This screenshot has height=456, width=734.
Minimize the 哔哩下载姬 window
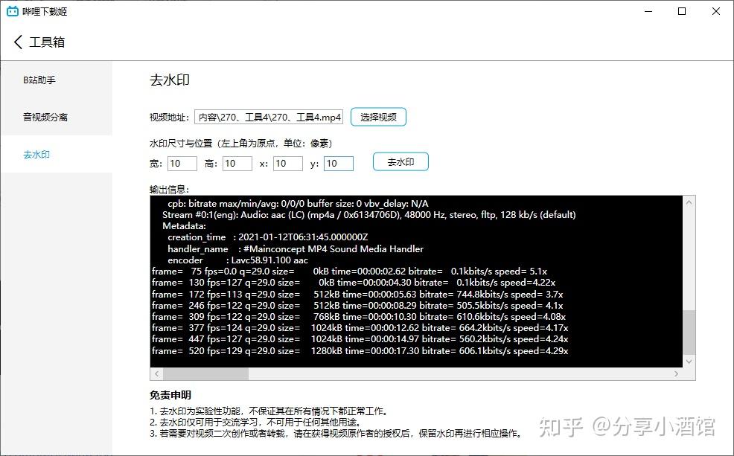click(648, 11)
